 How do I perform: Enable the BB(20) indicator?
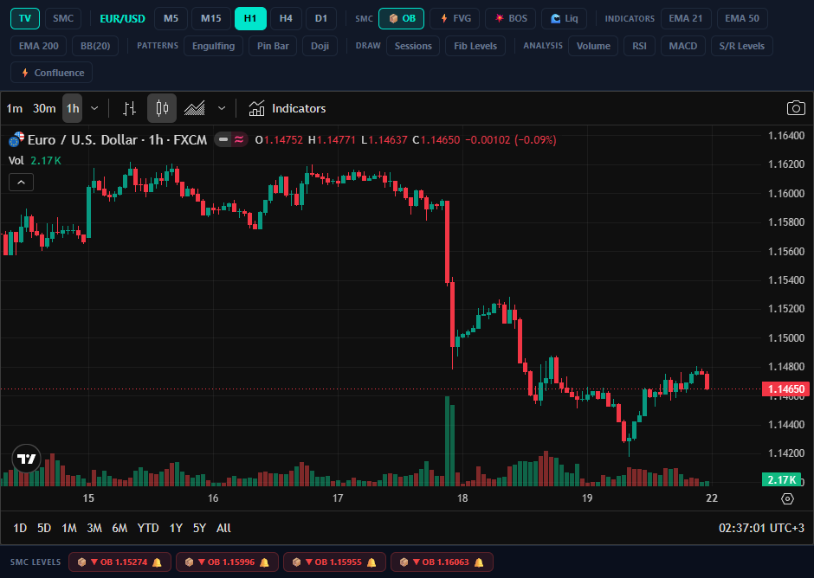(95, 46)
